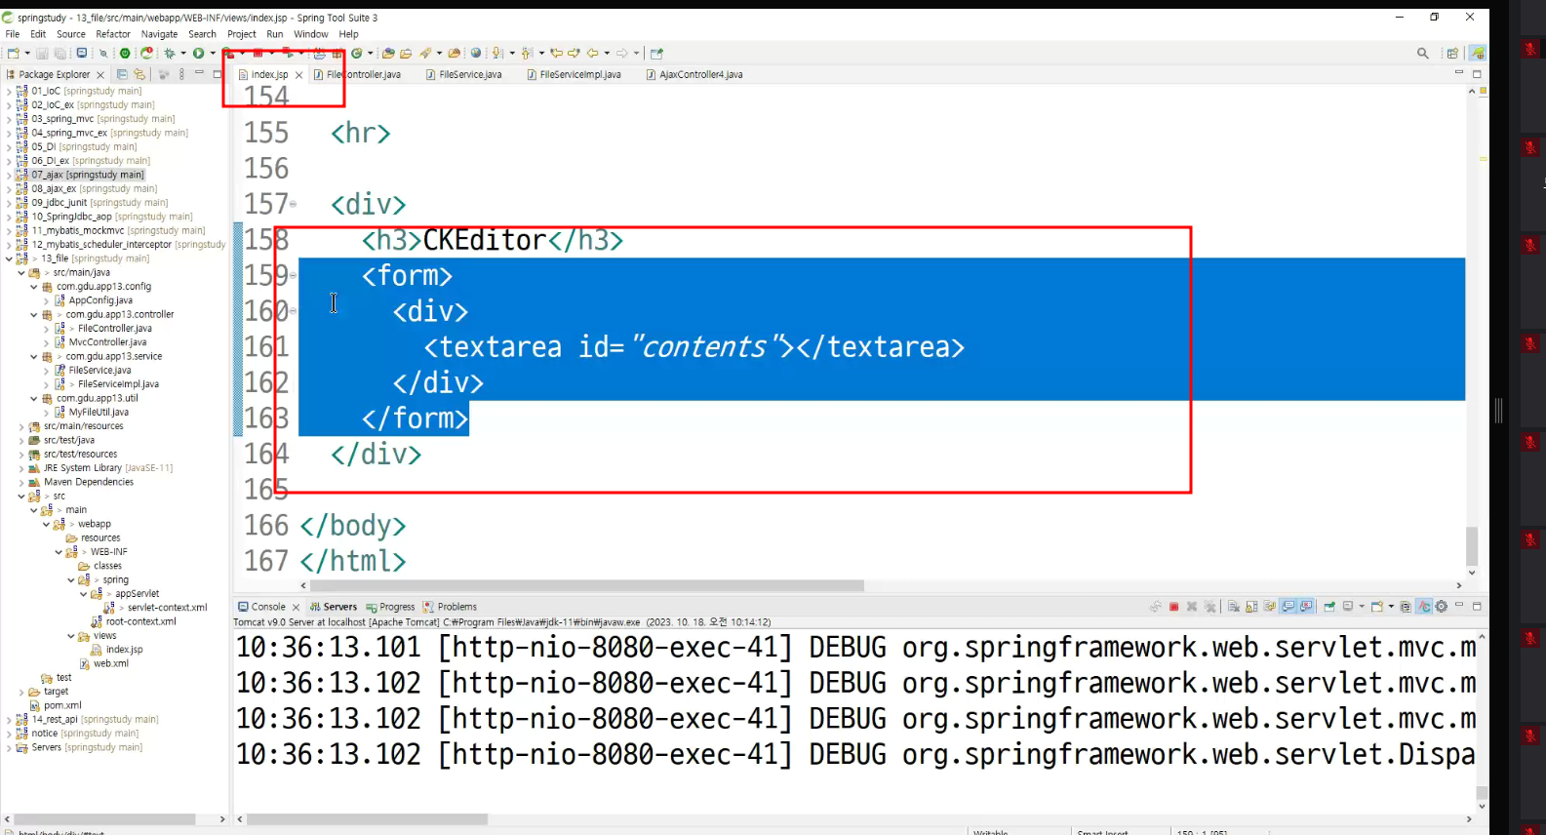Screen dimensions: 1546x835
Task: Open the Debug dropdown arrow
Action: pos(183,53)
